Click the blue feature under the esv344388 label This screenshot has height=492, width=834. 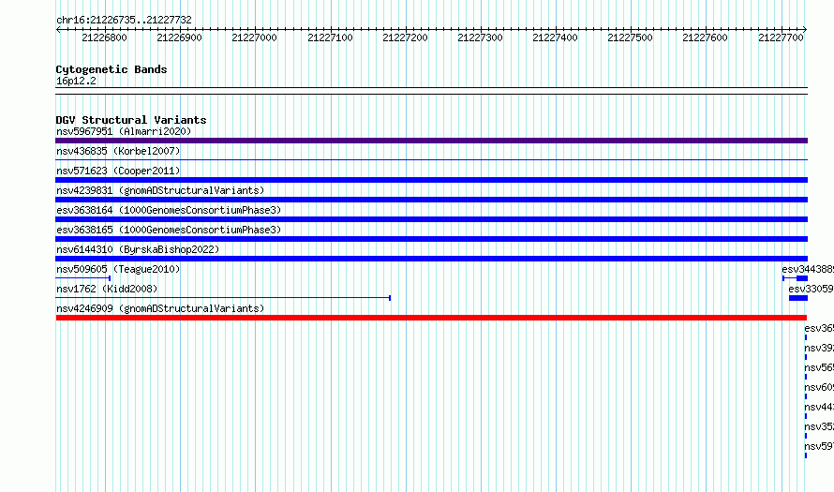tap(796, 278)
